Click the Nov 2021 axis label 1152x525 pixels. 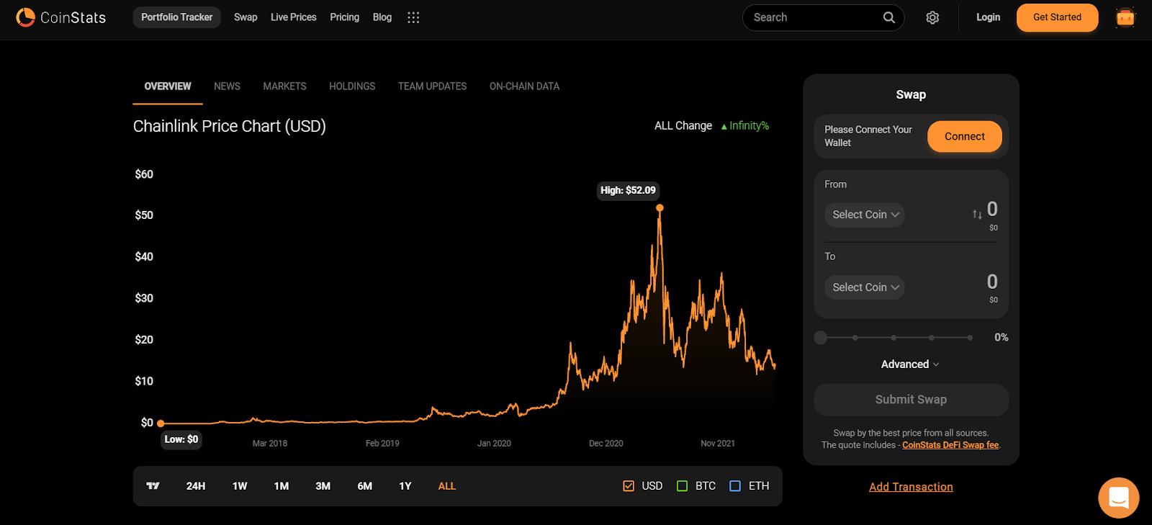[x=718, y=444]
